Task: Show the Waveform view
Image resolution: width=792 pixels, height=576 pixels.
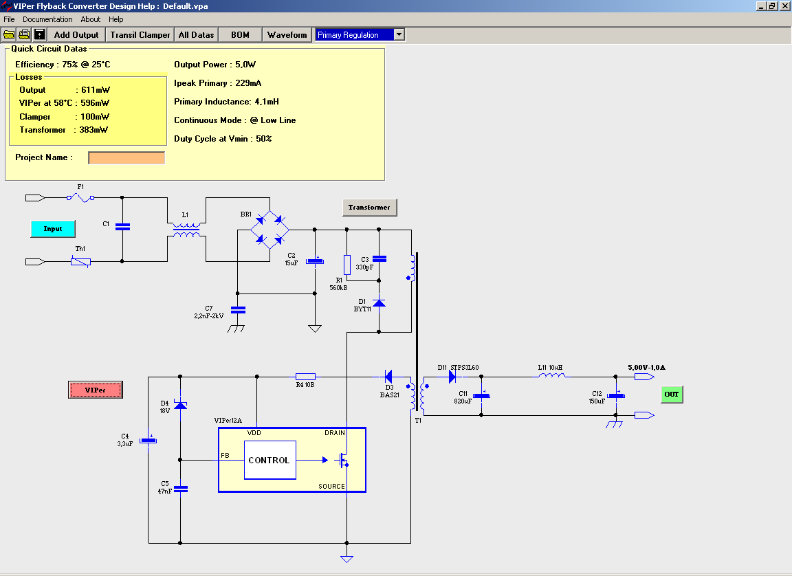Action: coord(287,34)
